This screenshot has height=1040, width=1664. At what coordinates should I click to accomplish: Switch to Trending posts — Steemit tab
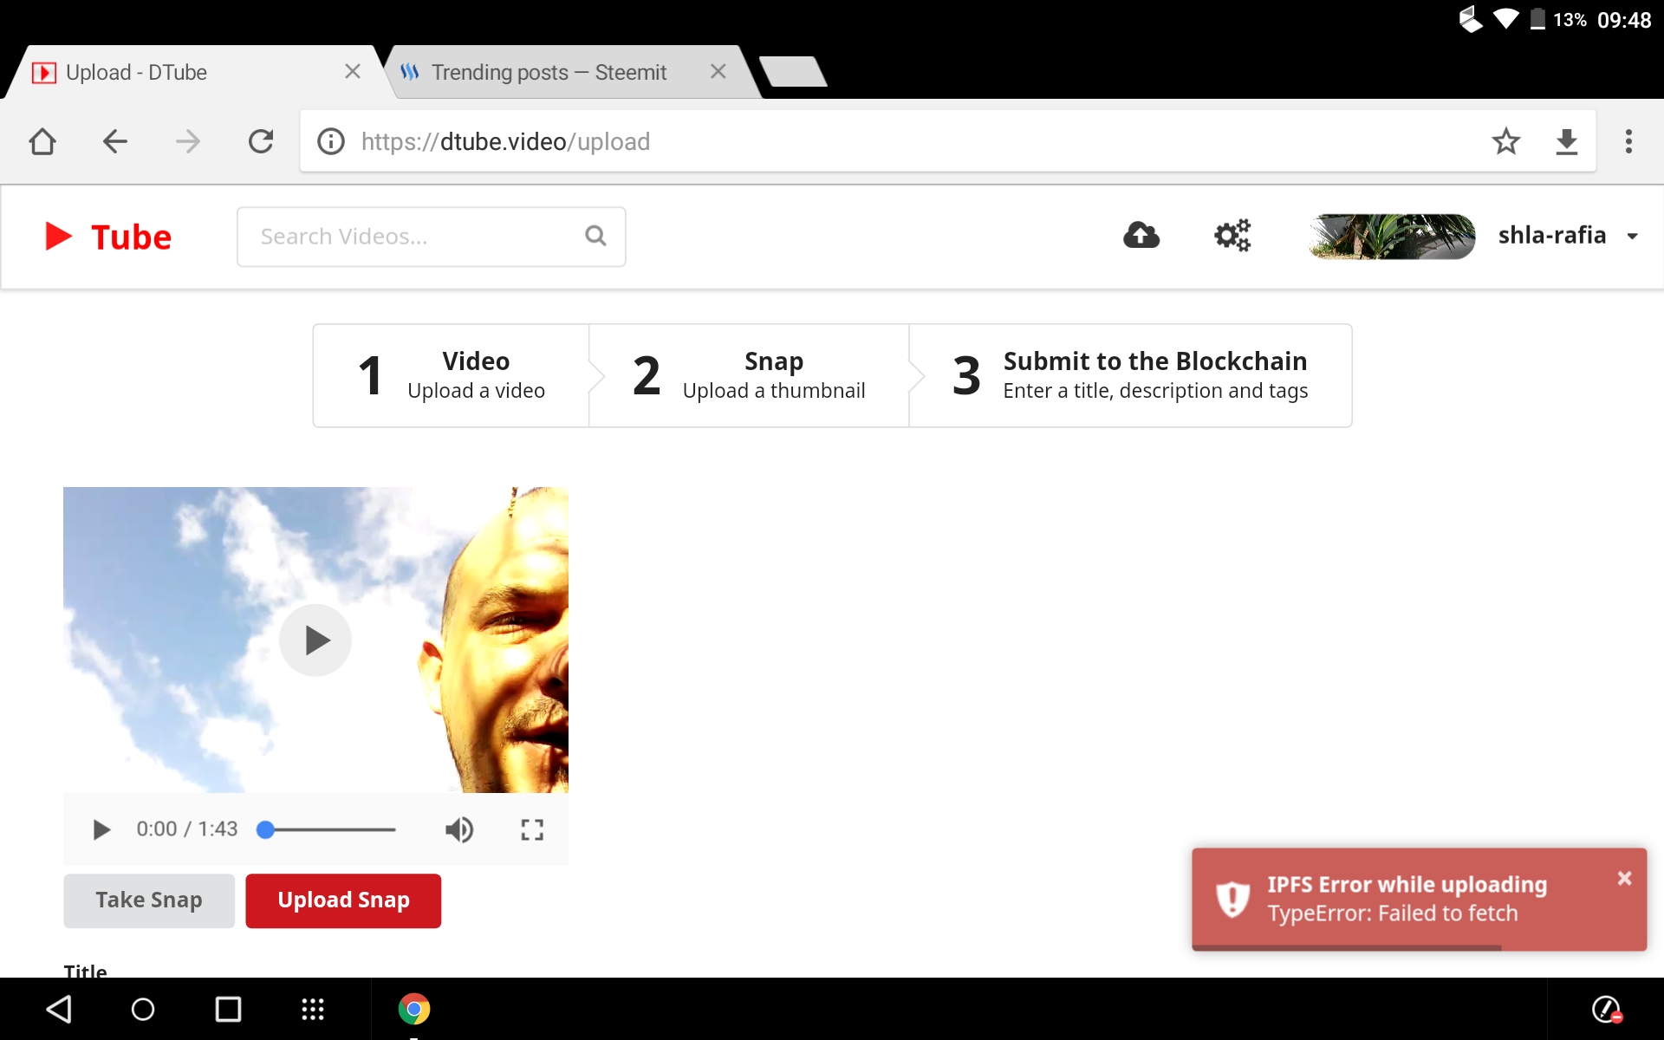(x=549, y=73)
